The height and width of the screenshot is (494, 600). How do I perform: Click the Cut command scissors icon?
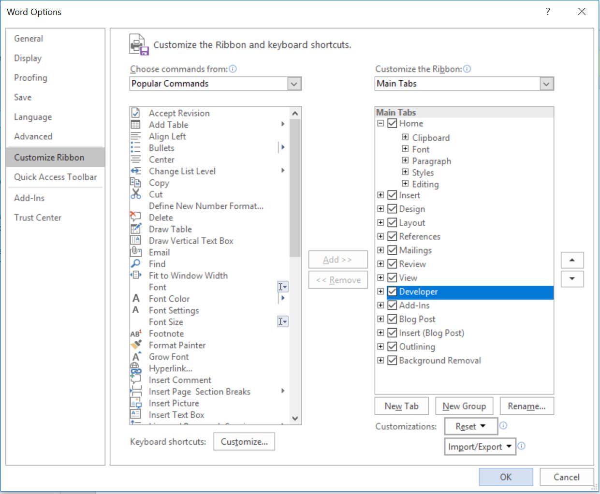pyautogui.click(x=135, y=194)
